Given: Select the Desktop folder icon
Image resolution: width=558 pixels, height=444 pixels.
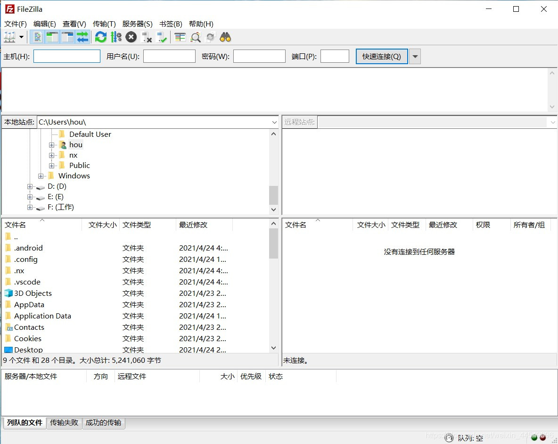Looking at the screenshot, I should (x=8, y=350).
